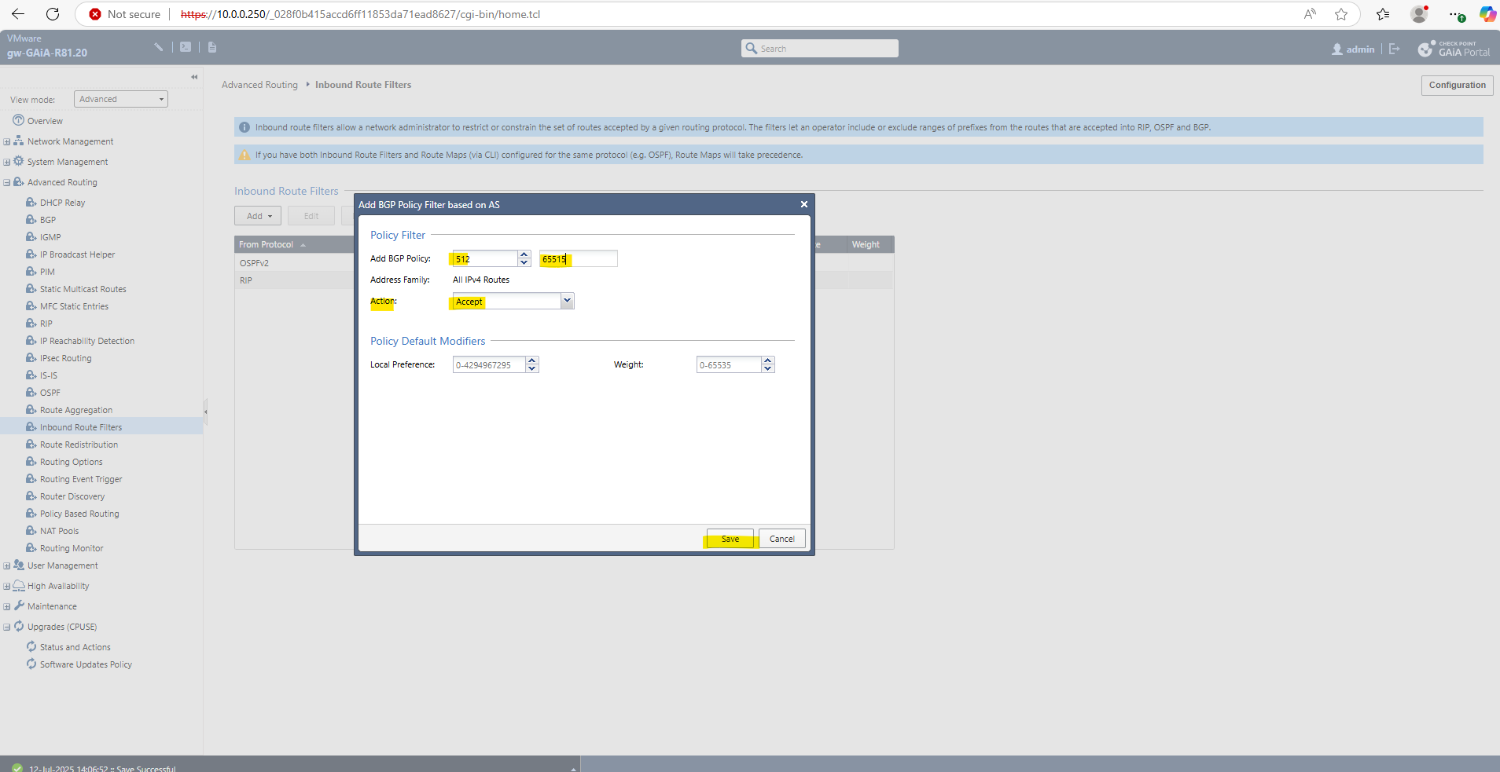
Task: Open the Gaia Portal logo
Action: [x=1454, y=49]
